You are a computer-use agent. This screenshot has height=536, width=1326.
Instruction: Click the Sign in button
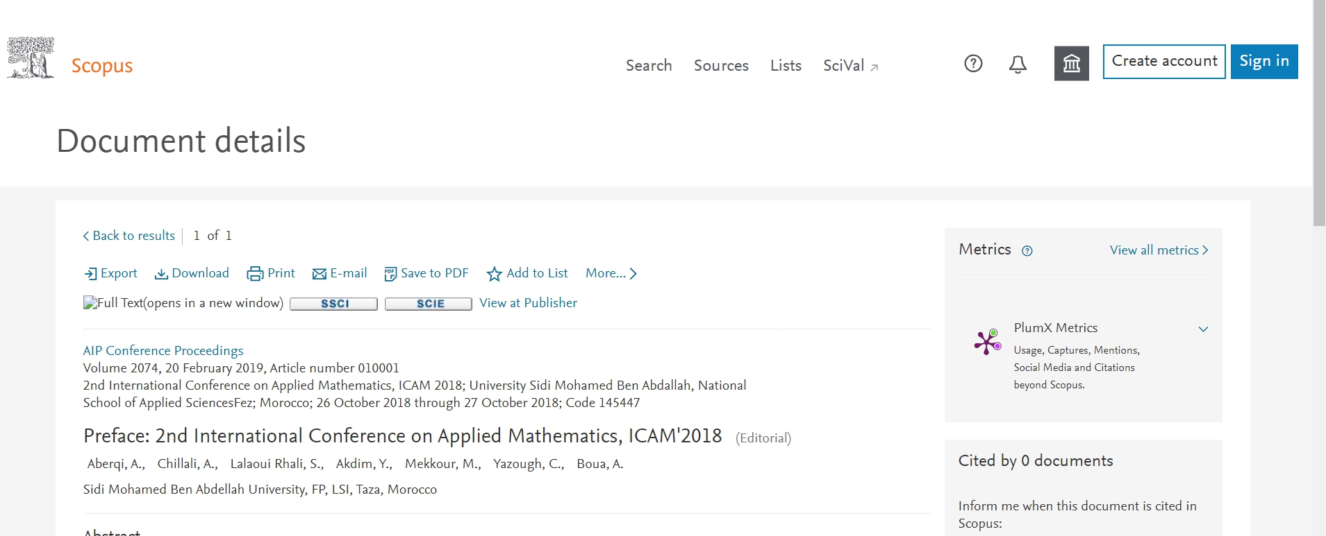[x=1264, y=62]
